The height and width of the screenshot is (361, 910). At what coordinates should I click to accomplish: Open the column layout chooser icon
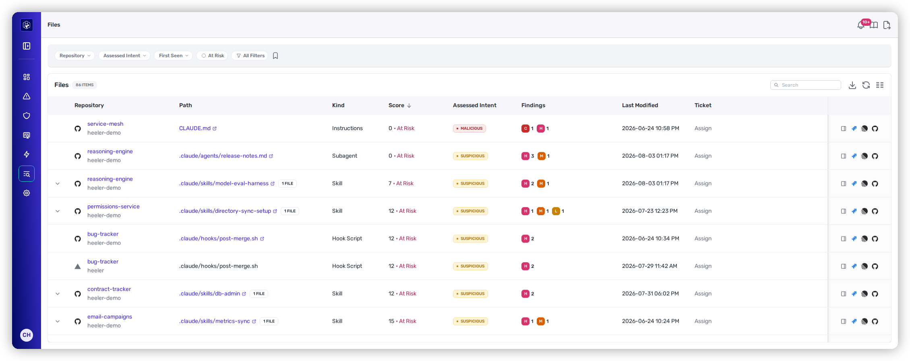click(880, 85)
